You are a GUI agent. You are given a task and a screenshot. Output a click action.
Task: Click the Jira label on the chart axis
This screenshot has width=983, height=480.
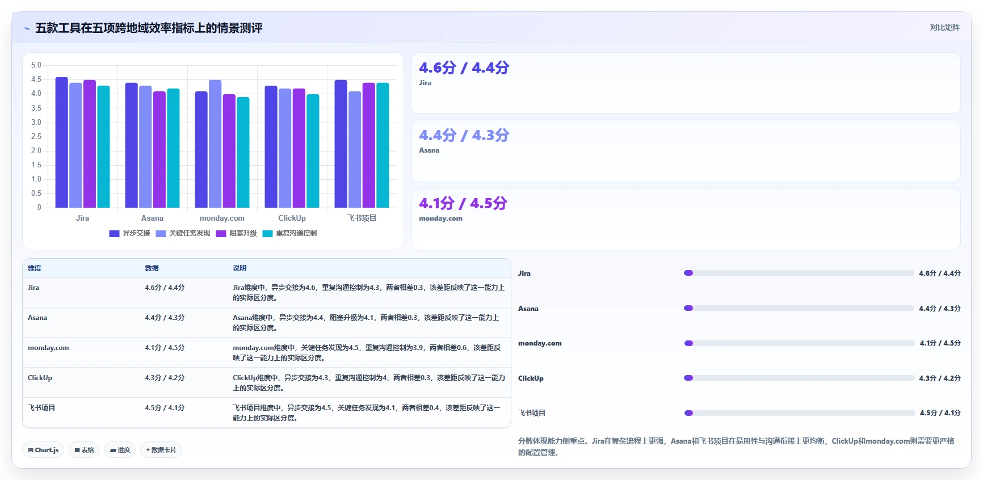82,218
